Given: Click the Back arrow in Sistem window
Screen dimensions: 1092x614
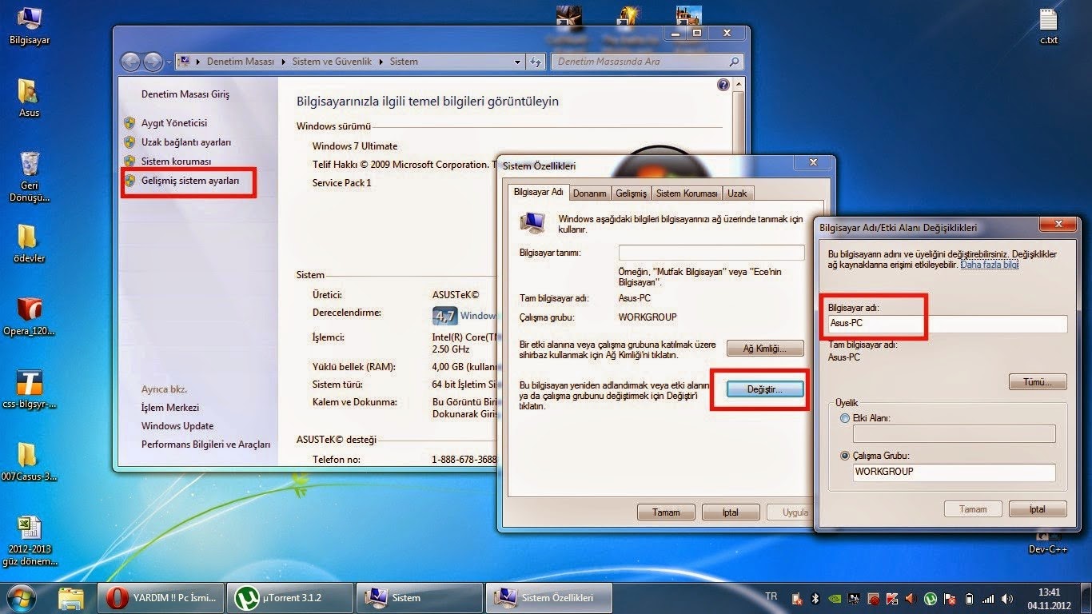Looking at the screenshot, I should (130, 62).
